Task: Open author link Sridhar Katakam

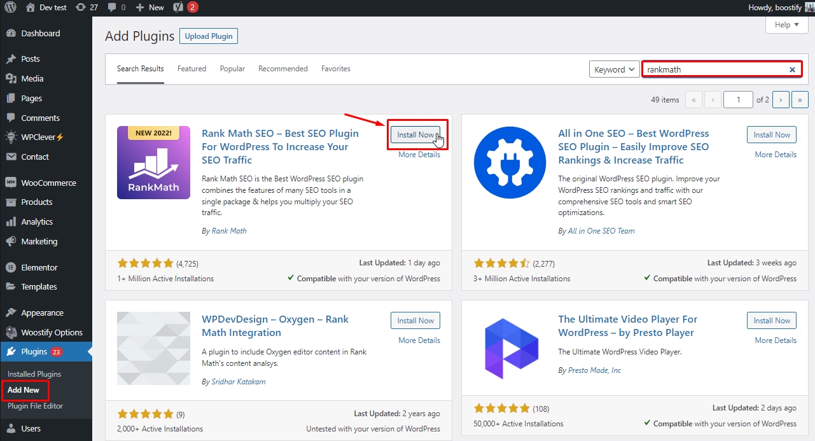Action: click(239, 382)
